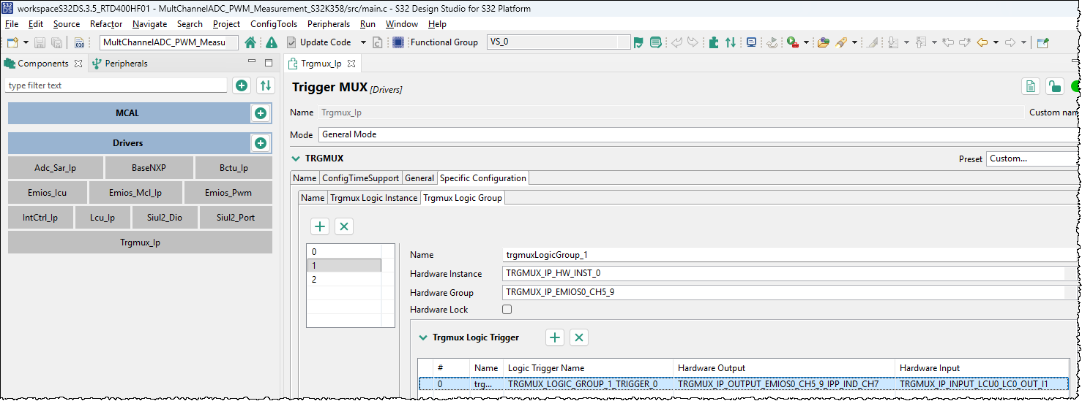The image size is (1082, 401).
Task: Click the C source file icon
Action: (x=378, y=42)
